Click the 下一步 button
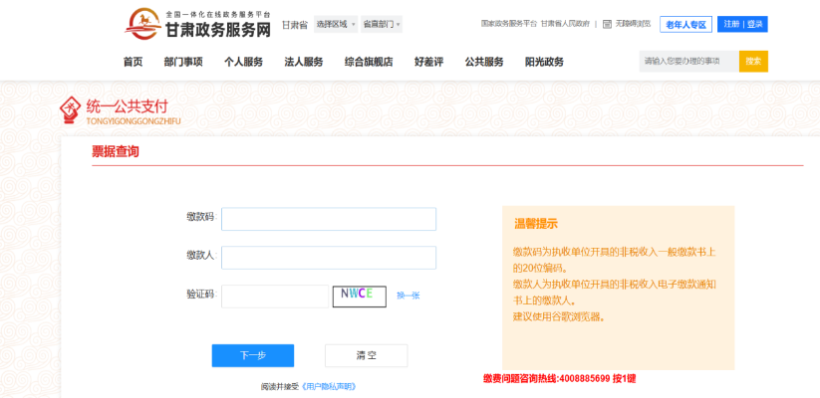 (x=253, y=355)
